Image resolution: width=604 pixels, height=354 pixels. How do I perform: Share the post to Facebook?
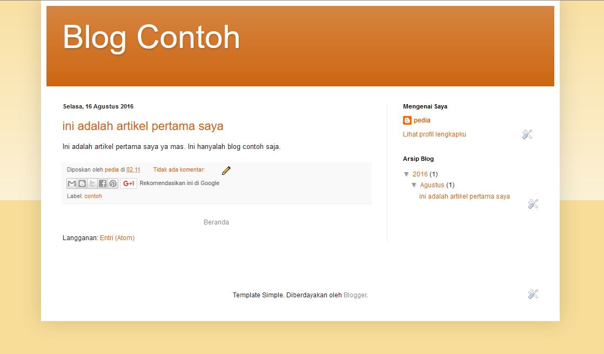102,183
